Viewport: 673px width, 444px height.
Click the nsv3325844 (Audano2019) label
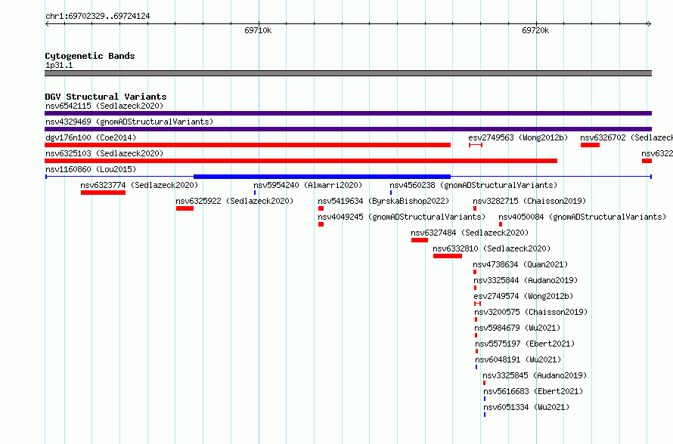click(526, 280)
